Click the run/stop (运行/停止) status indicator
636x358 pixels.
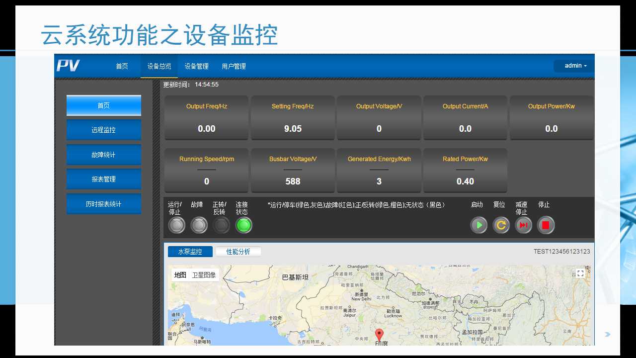[x=176, y=225]
